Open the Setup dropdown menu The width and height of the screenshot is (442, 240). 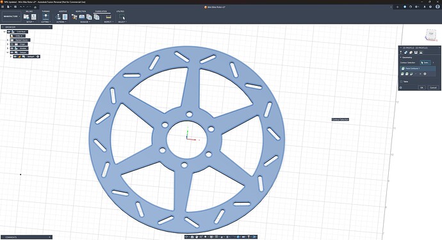point(29,22)
